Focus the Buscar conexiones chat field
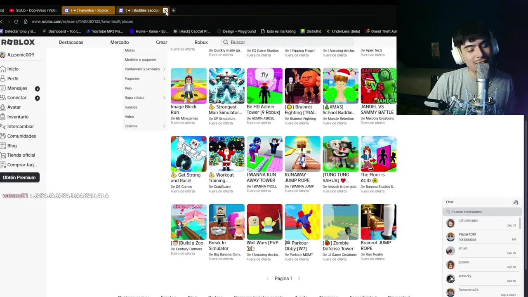This screenshot has height=297, width=528. click(x=482, y=212)
